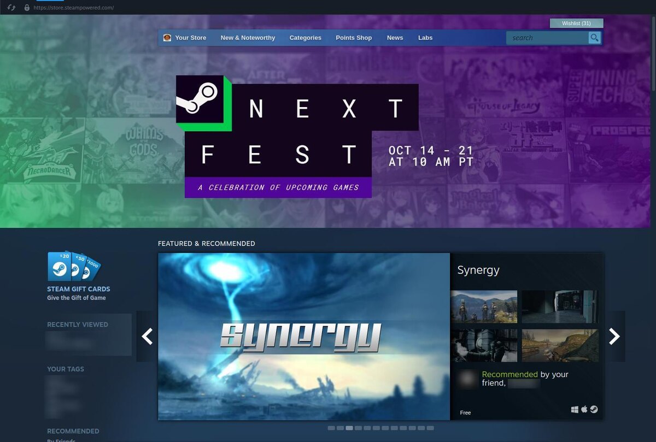Viewport: 656px width, 442px height.
Task: Click the Windows platform icon
Action: pos(575,409)
